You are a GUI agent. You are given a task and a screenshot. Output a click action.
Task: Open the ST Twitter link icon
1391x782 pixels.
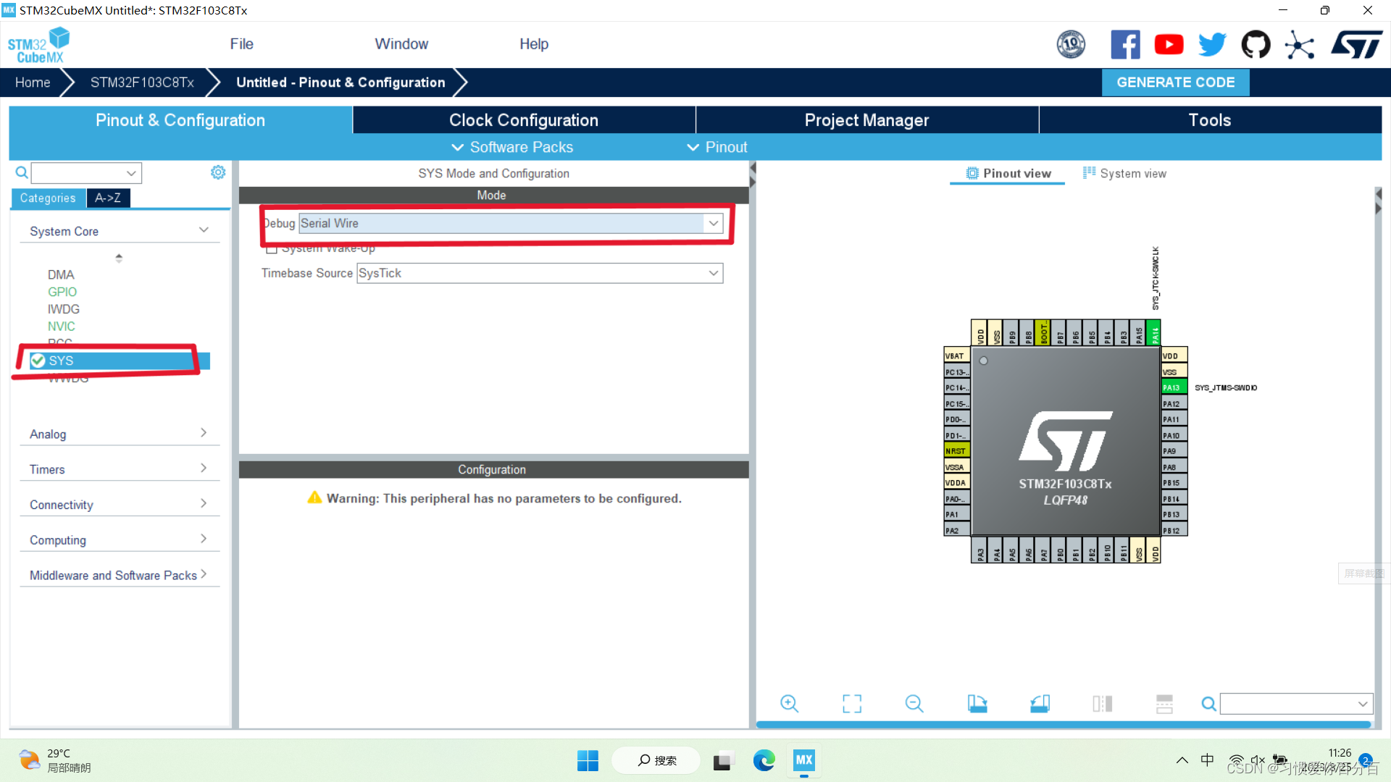[x=1212, y=44]
